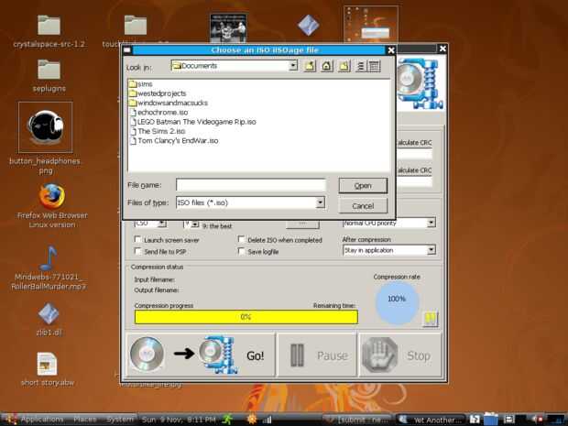Switch to the submit taskbar window
This screenshot has height=426, width=568.
(356, 420)
